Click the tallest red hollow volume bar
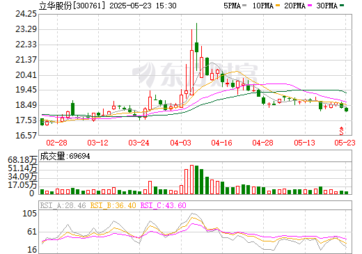 [x=191, y=180]
